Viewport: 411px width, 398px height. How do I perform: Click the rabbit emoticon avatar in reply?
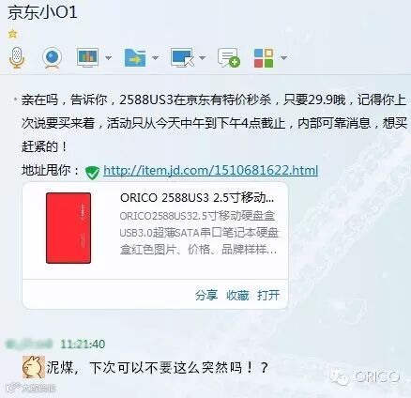click(34, 367)
